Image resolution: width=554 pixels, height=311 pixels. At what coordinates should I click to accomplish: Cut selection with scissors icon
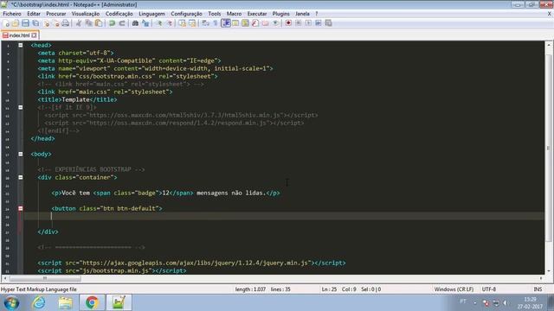click(x=79, y=23)
